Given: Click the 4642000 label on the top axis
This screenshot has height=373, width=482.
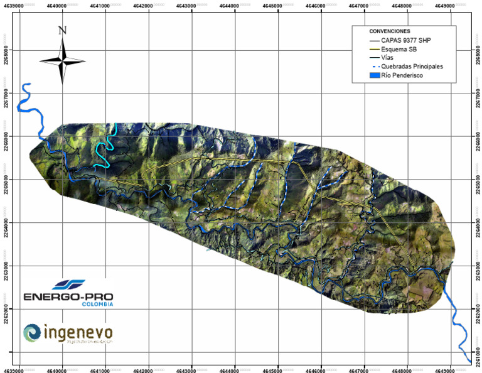Looking at the screenshot, I should 143,6.
